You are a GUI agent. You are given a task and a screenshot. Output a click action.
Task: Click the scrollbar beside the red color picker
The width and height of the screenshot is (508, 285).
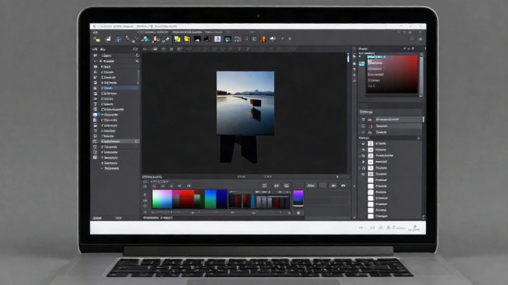pyautogui.click(x=421, y=76)
